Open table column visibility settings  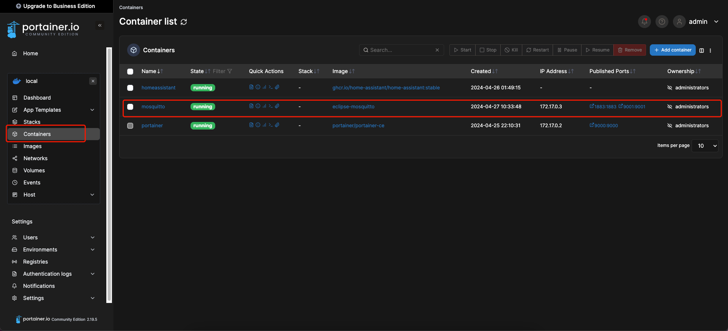(701, 50)
